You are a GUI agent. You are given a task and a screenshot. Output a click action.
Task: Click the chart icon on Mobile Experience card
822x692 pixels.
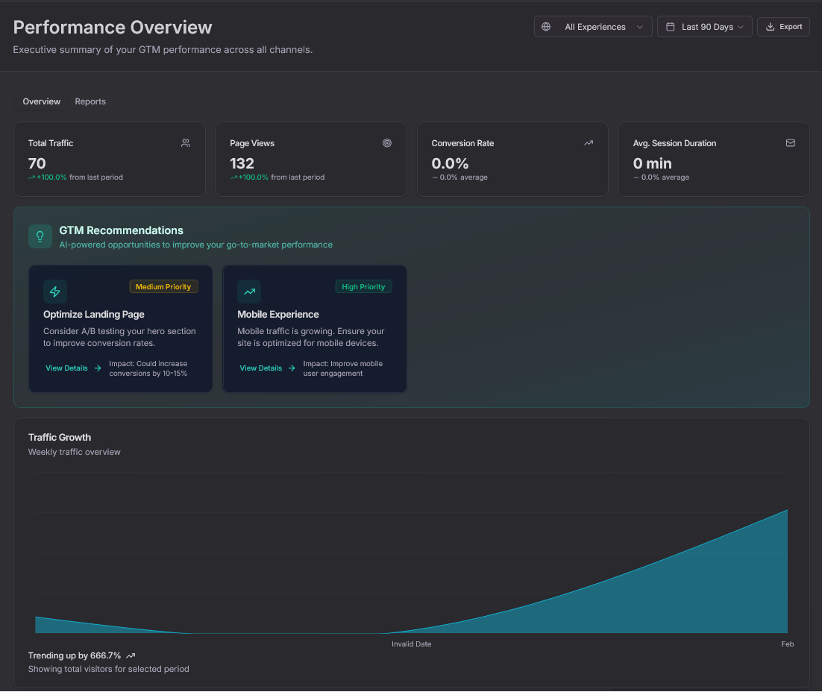249,292
